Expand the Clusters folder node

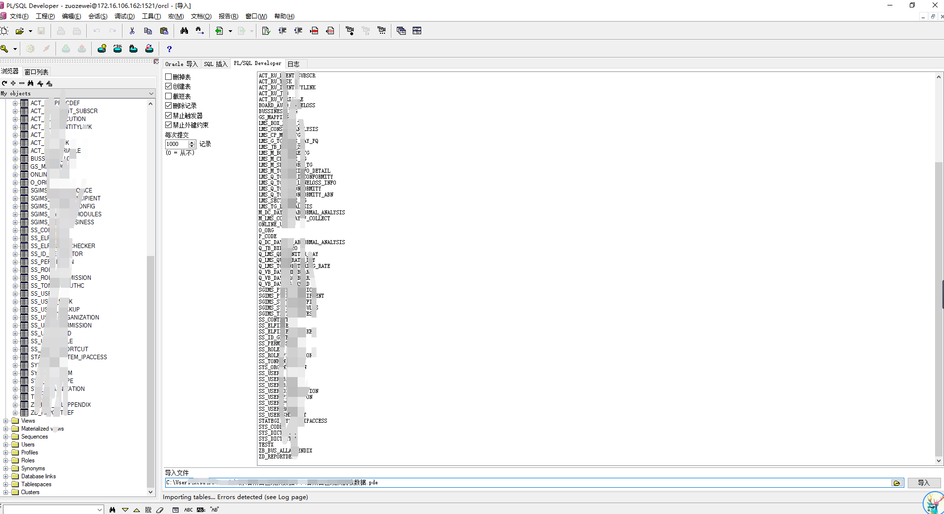pyautogui.click(x=6, y=492)
